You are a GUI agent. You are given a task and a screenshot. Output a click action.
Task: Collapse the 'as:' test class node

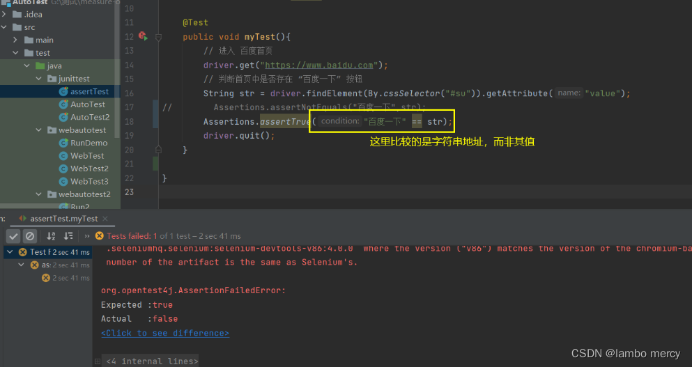pyautogui.click(x=21, y=265)
